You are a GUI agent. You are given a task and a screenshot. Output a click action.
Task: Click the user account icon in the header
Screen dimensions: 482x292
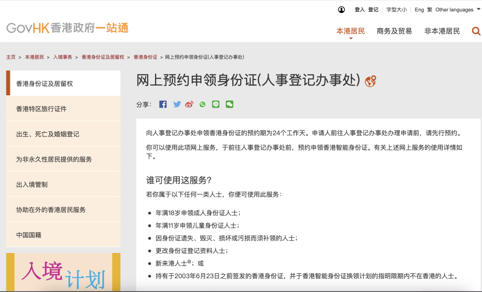(341, 9)
